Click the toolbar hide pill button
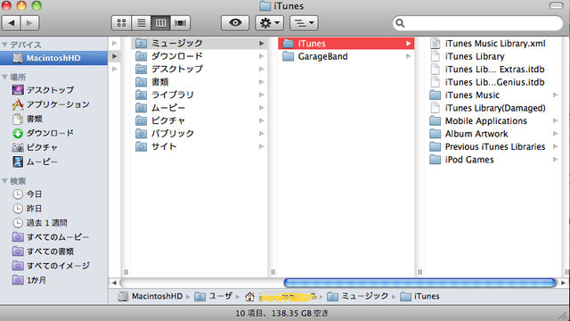 tap(556, 5)
